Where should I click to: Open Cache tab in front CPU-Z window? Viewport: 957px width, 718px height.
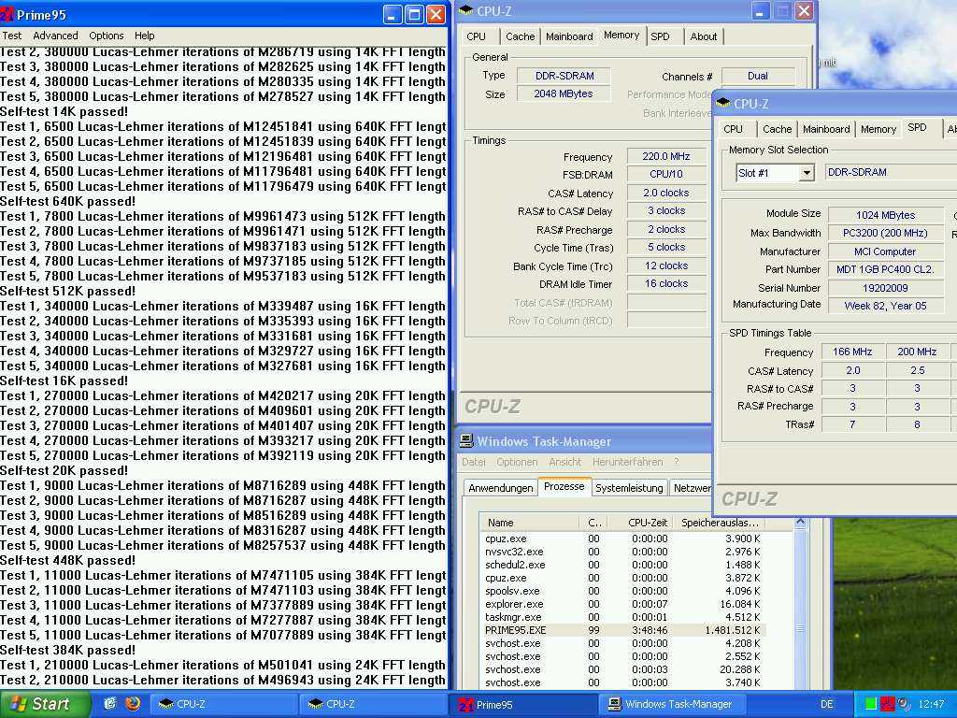point(777,129)
